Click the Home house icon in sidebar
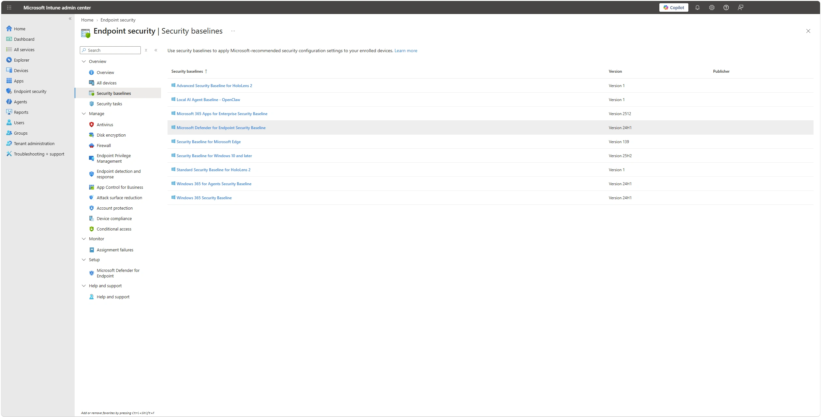The width and height of the screenshot is (822, 417). click(9, 29)
